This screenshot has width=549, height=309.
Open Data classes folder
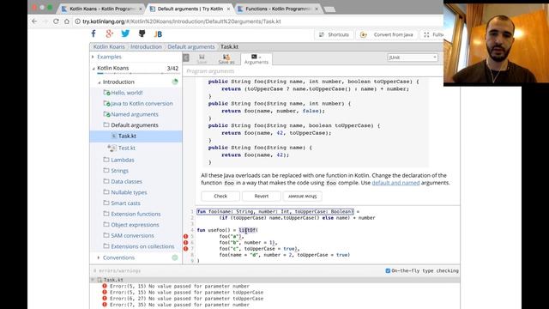pyautogui.click(x=126, y=181)
